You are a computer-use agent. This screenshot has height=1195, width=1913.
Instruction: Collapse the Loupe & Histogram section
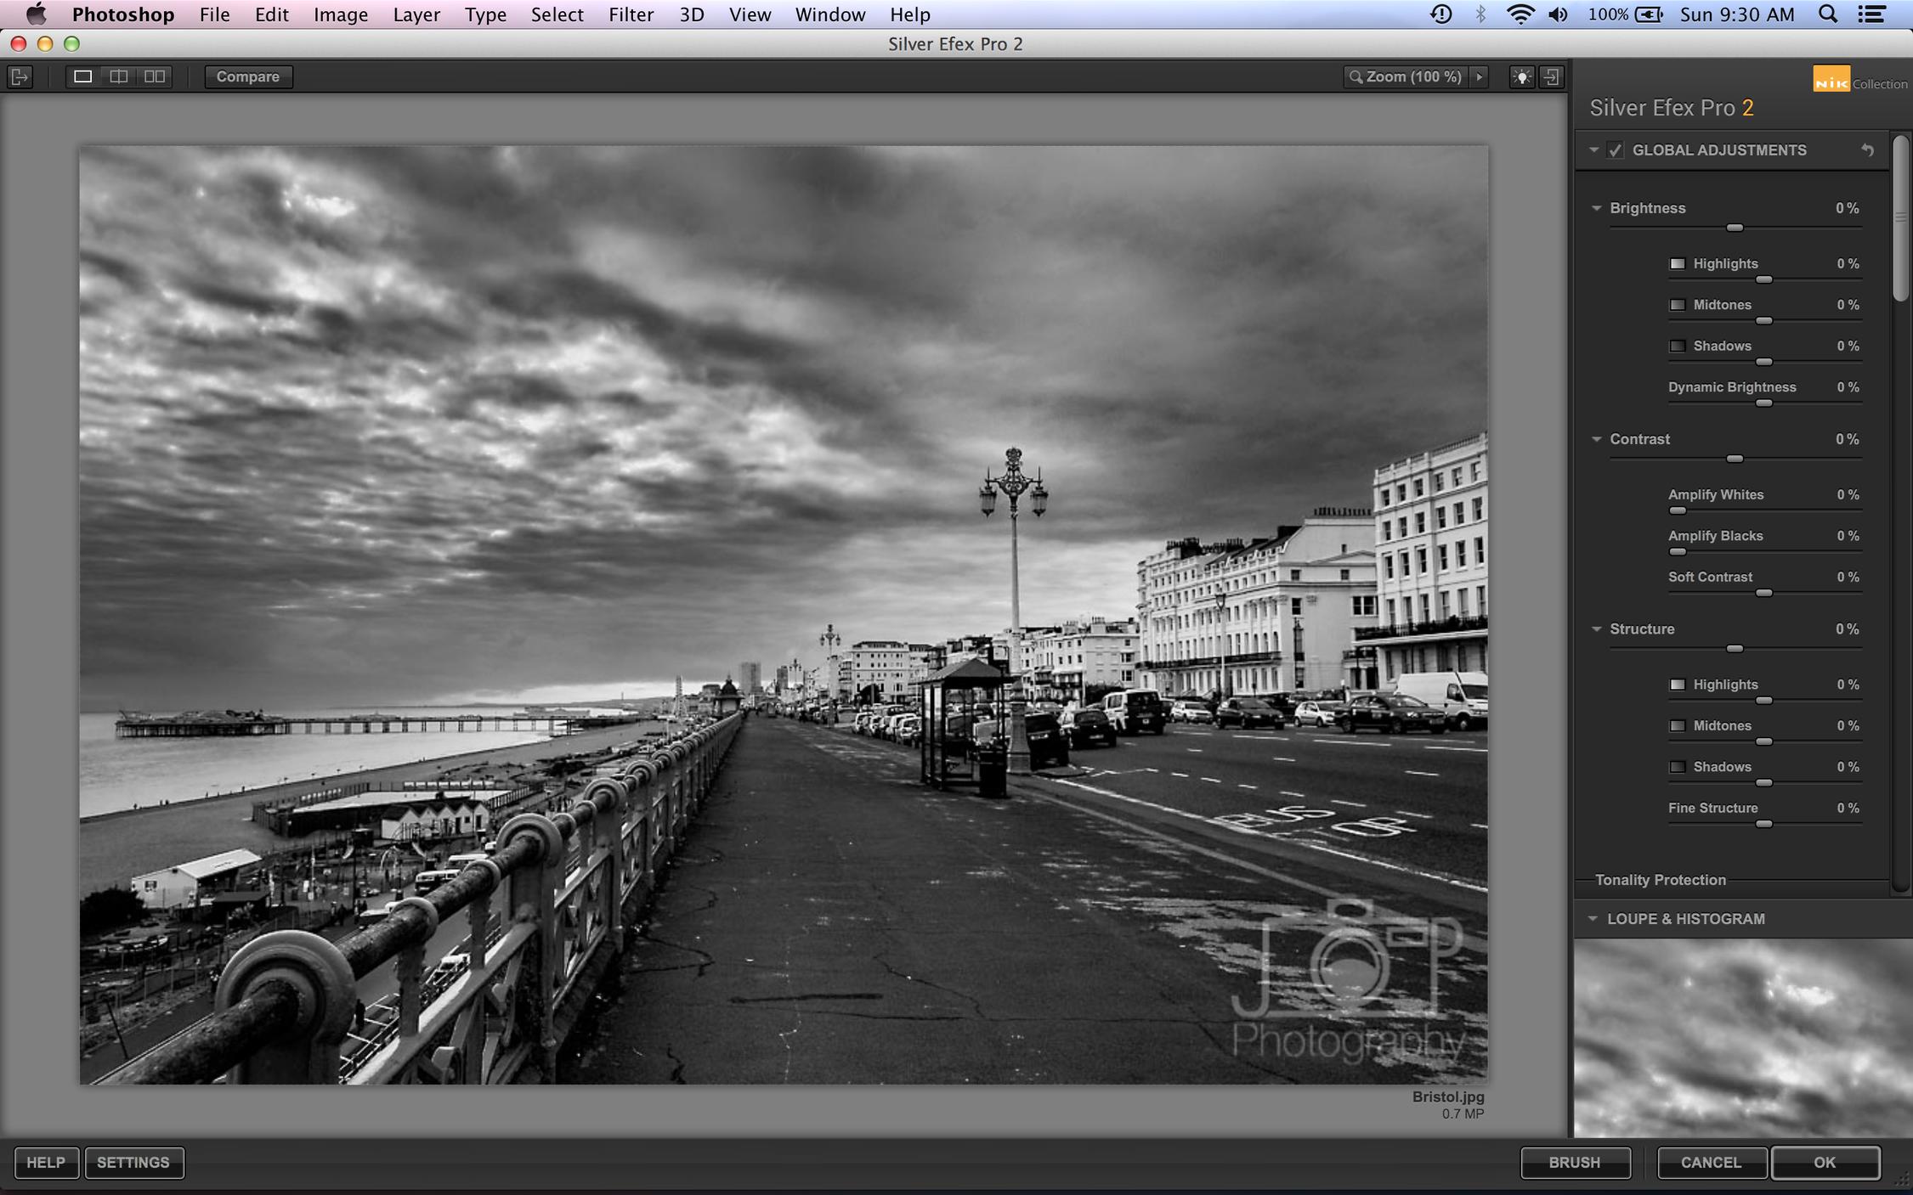pos(1593,919)
